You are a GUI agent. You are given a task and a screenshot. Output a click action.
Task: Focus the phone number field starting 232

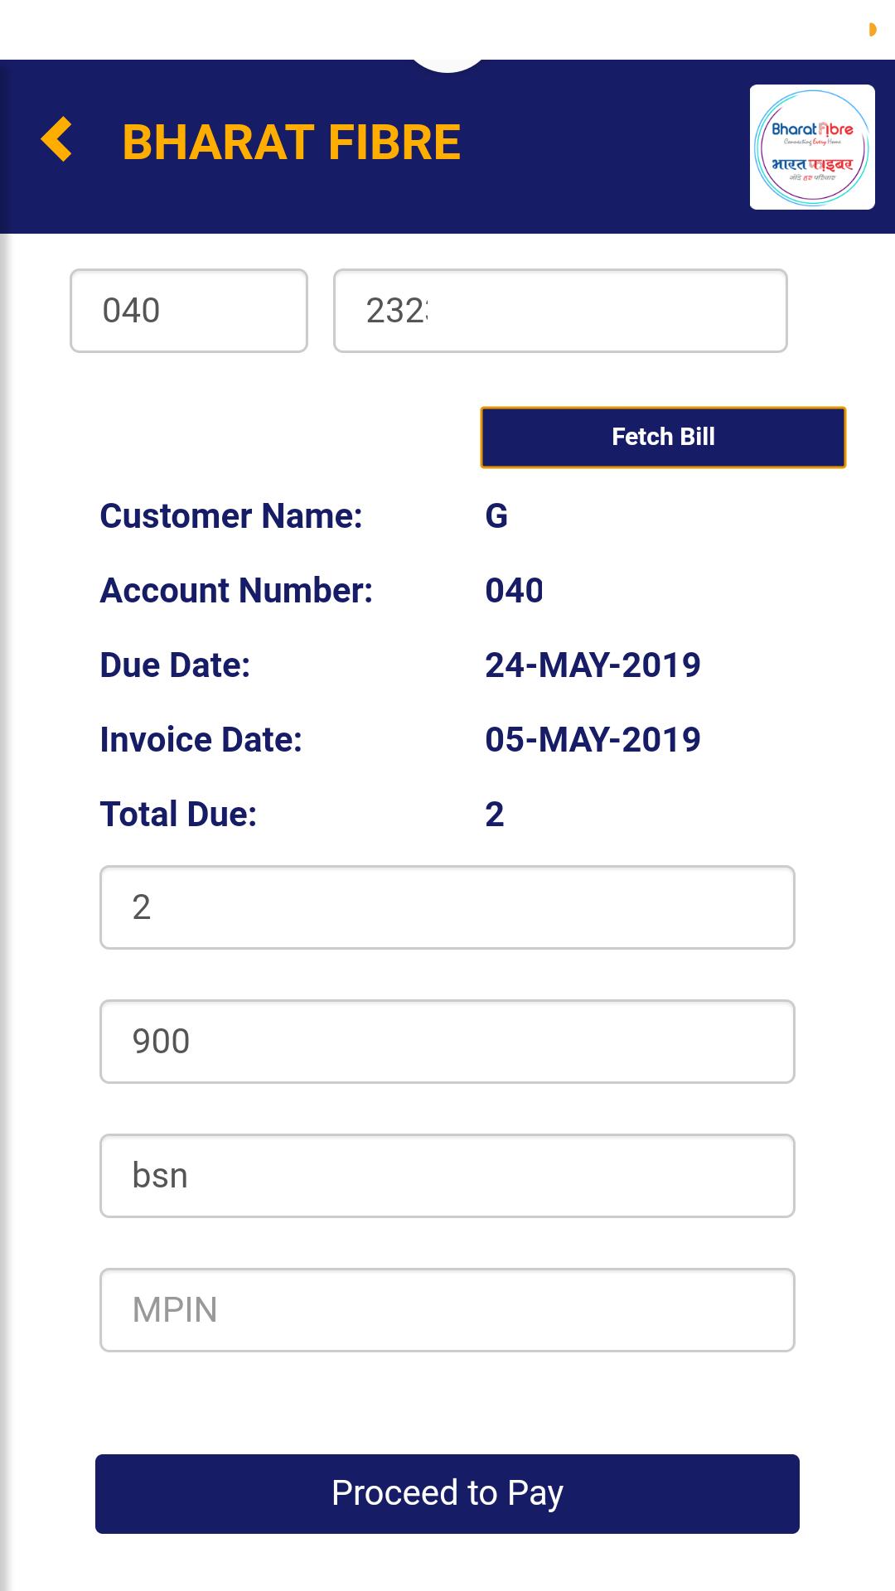[x=560, y=311]
